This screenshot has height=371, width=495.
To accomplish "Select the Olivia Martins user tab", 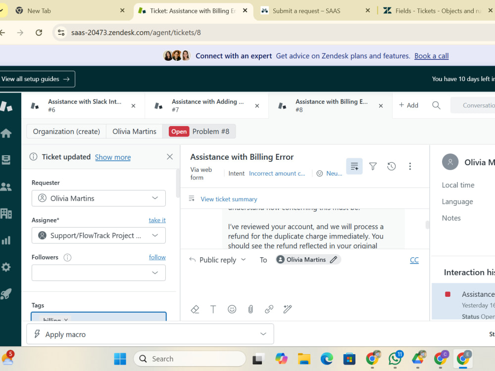I will 135,131.
